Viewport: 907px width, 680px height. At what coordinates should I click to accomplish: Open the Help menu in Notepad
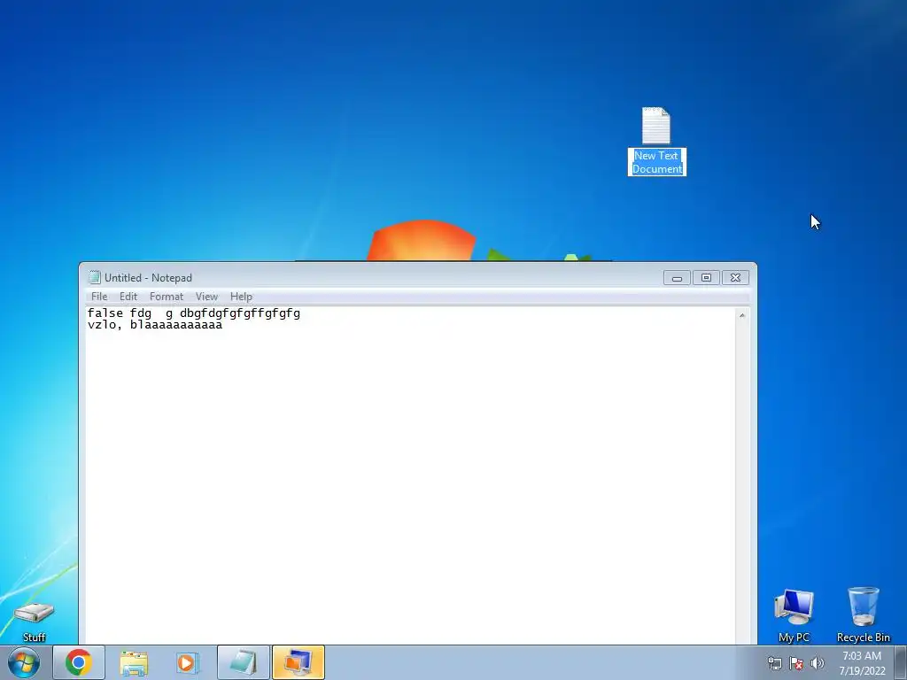[241, 297]
